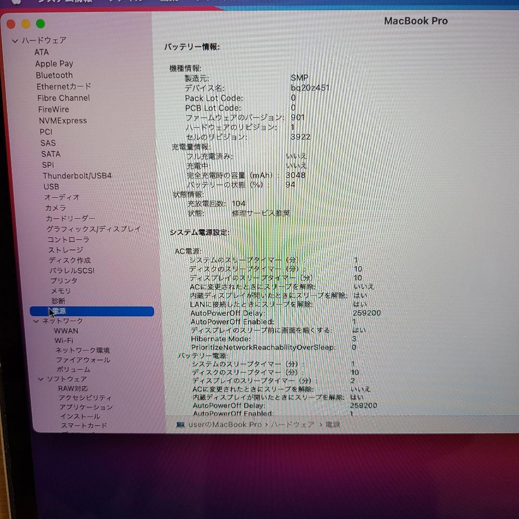Click the cycle count value 104
The image size is (519, 519).
239,204
